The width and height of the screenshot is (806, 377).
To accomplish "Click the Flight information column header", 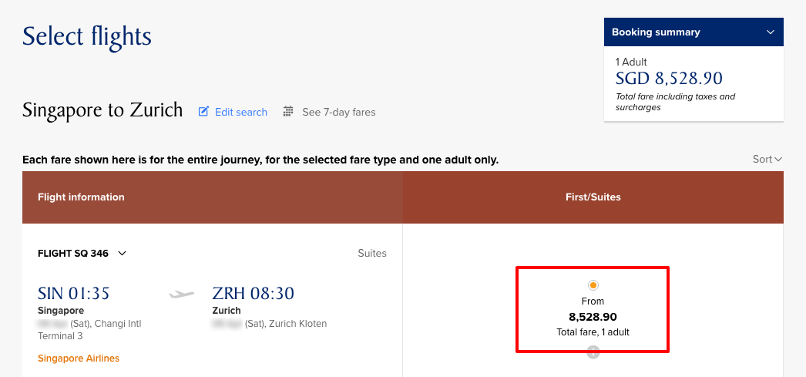I will [x=81, y=197].
